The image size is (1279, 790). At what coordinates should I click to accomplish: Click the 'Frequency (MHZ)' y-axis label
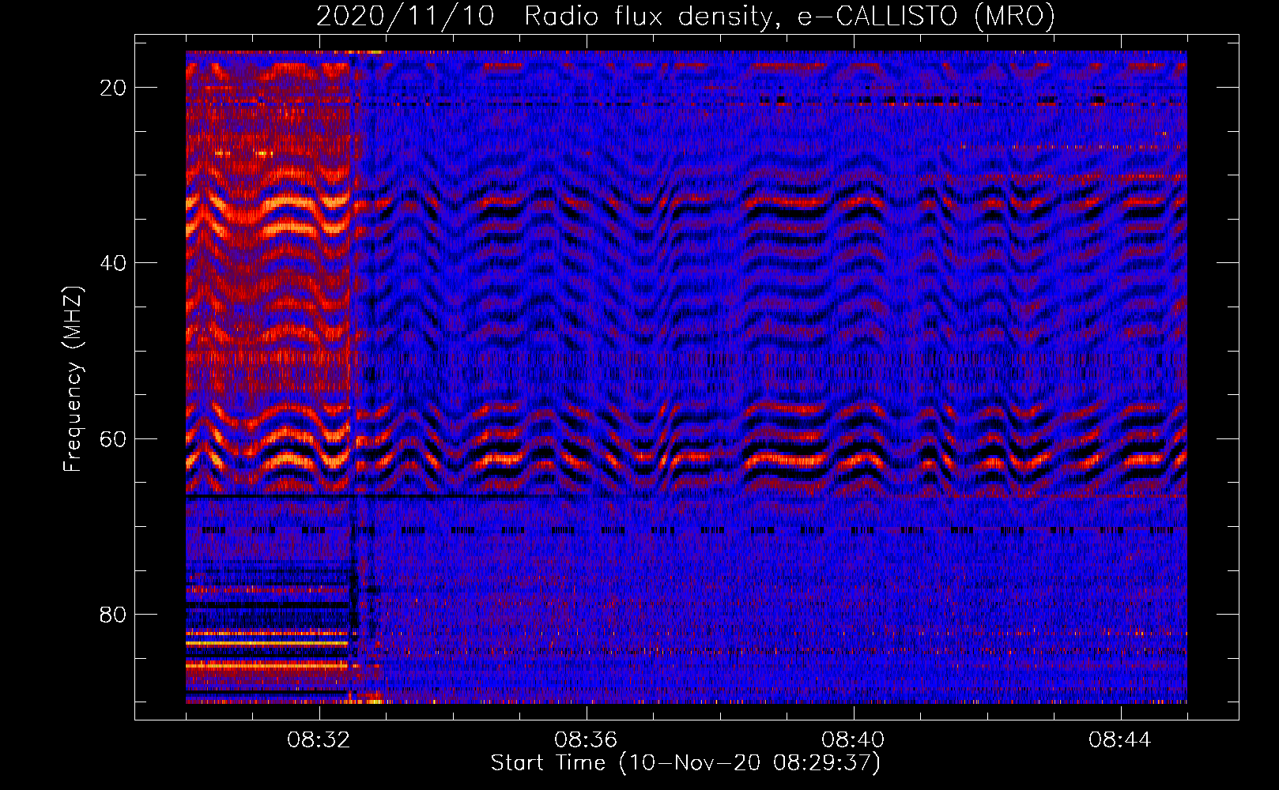72,378
